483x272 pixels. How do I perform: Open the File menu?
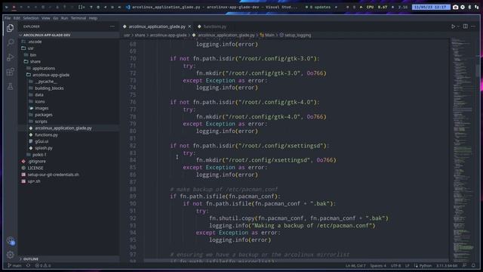point(8,18)
